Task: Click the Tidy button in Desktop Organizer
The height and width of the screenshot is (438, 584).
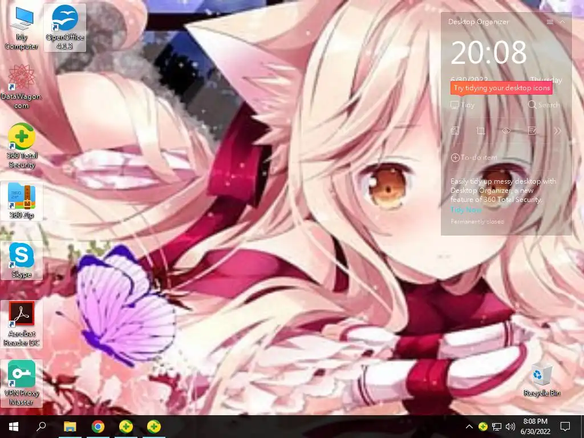Action: coord(463,105)
